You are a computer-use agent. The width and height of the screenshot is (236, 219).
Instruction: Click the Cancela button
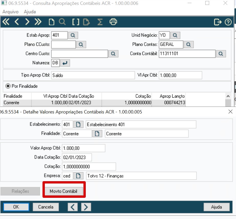pos(46,207)
